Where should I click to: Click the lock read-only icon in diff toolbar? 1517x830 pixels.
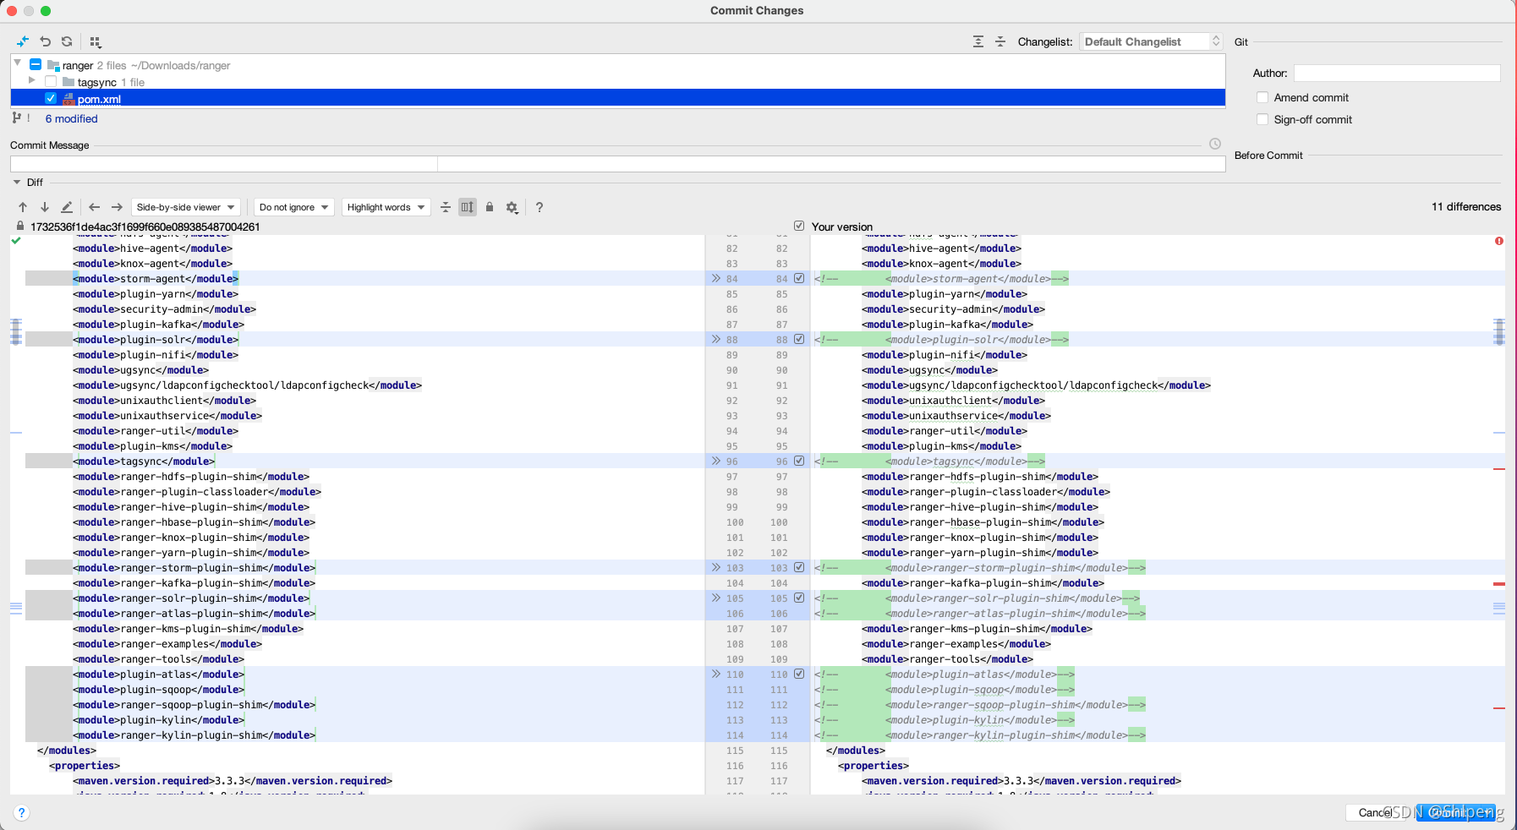(x=490, y=207)
